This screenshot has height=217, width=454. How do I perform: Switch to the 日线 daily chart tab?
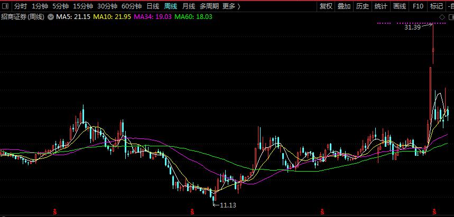coord(153,6)
